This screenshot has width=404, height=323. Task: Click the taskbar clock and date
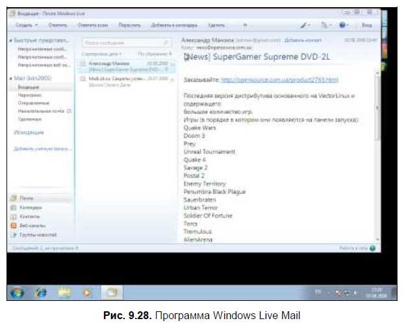377,292
